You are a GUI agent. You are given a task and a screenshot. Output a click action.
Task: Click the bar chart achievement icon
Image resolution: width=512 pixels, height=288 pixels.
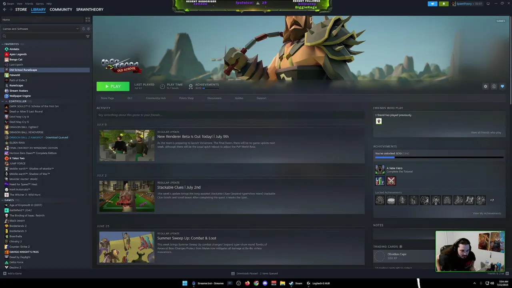click(x=380, y=181)
